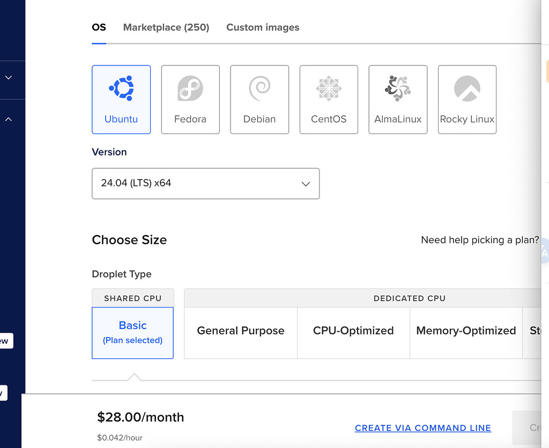Click the Version label
The image size is (549, 448).
(109, 152)
